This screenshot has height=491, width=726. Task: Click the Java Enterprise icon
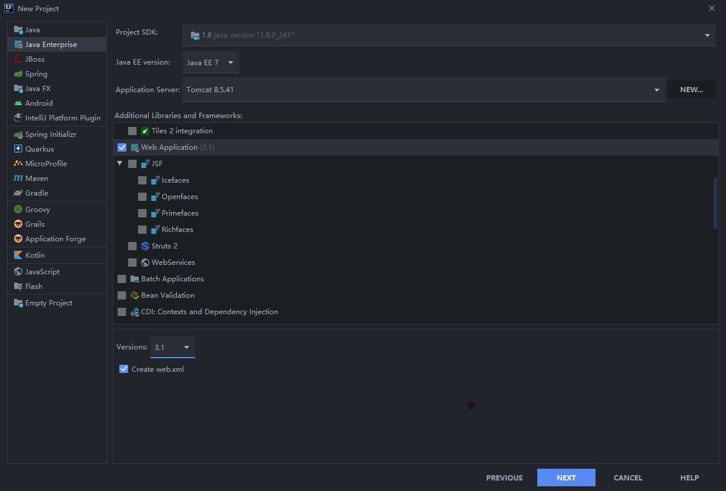point(18,45)
